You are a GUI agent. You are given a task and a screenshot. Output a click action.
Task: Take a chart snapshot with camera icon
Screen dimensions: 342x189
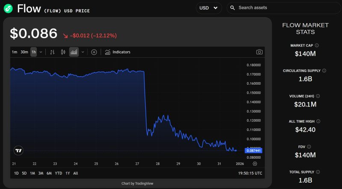click(259, 52)
